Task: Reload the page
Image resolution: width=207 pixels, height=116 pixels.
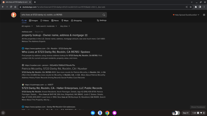Action: click(x=11, y=7)
